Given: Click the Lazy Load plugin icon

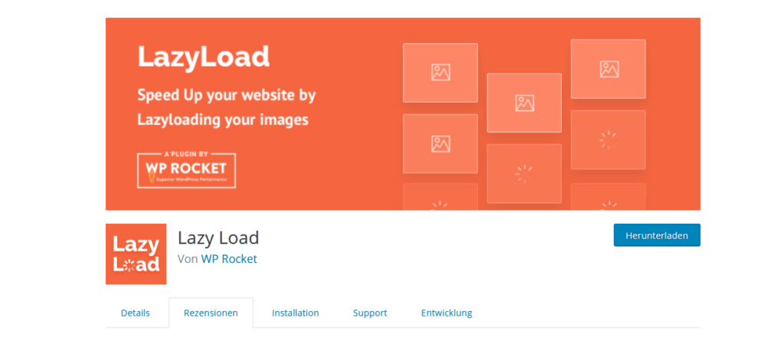Looking at the screenshot, I should pos(136,254).
